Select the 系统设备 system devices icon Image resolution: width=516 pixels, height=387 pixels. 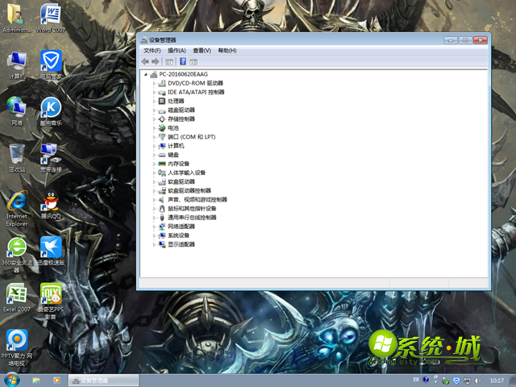(x=162, y=235)
